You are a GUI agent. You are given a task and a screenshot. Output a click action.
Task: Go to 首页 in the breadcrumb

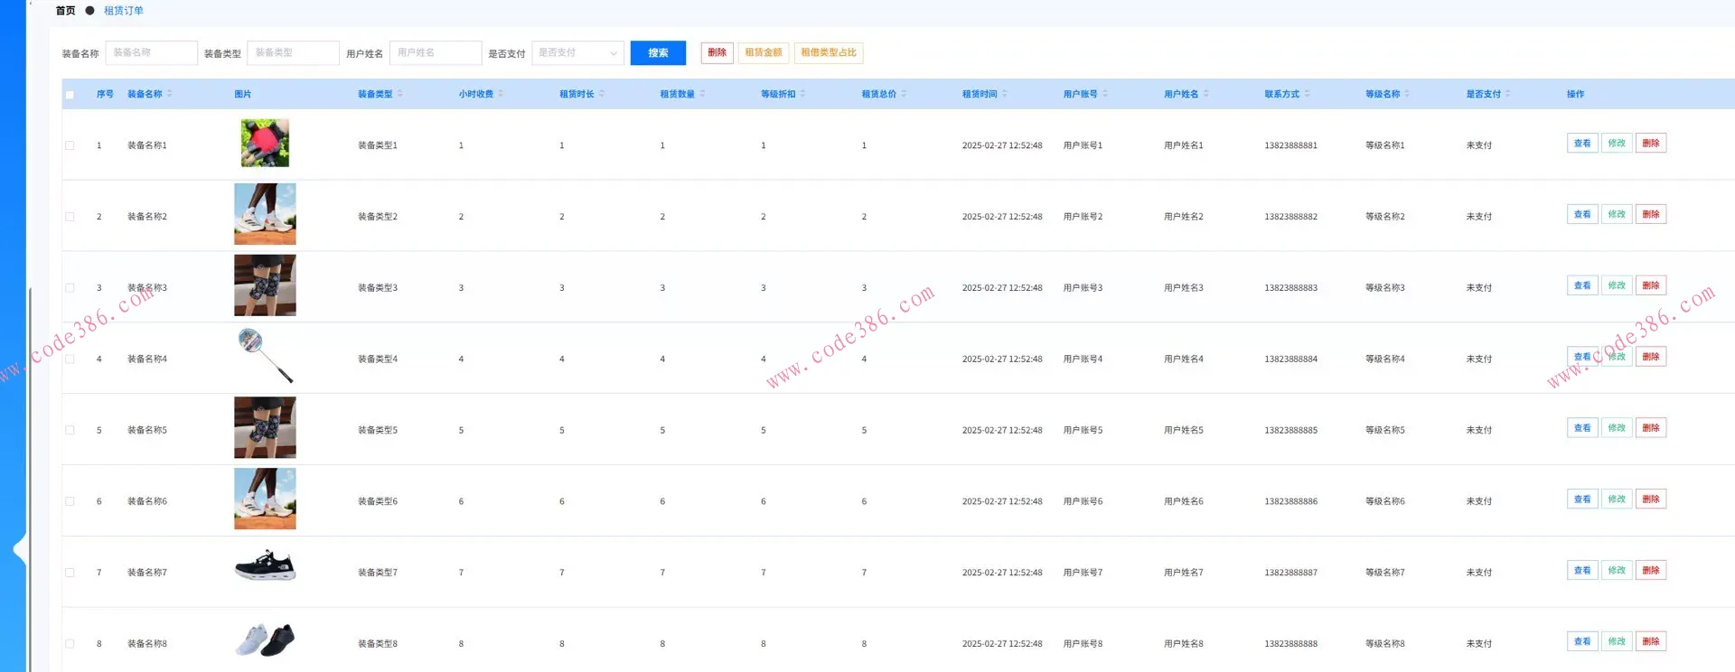(x=65, y=11)
